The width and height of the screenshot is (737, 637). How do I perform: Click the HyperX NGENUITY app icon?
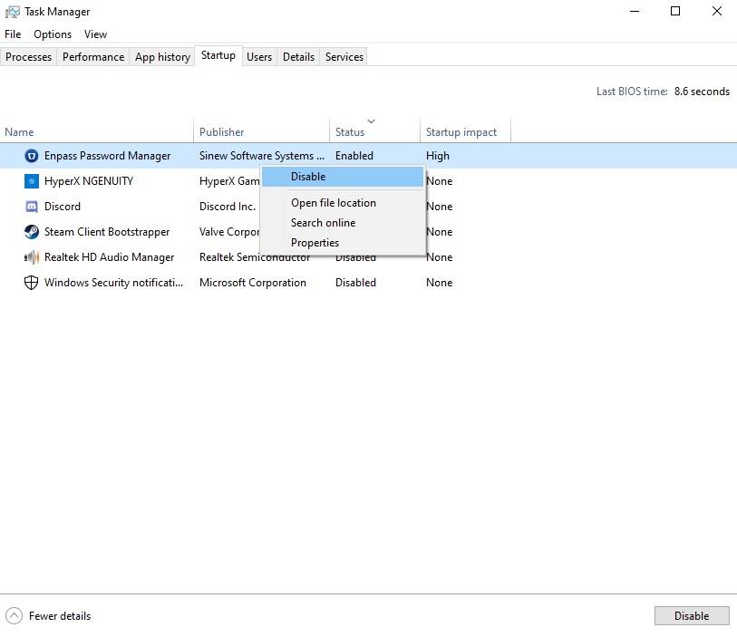pyautogui.click(x=32, y=181)
